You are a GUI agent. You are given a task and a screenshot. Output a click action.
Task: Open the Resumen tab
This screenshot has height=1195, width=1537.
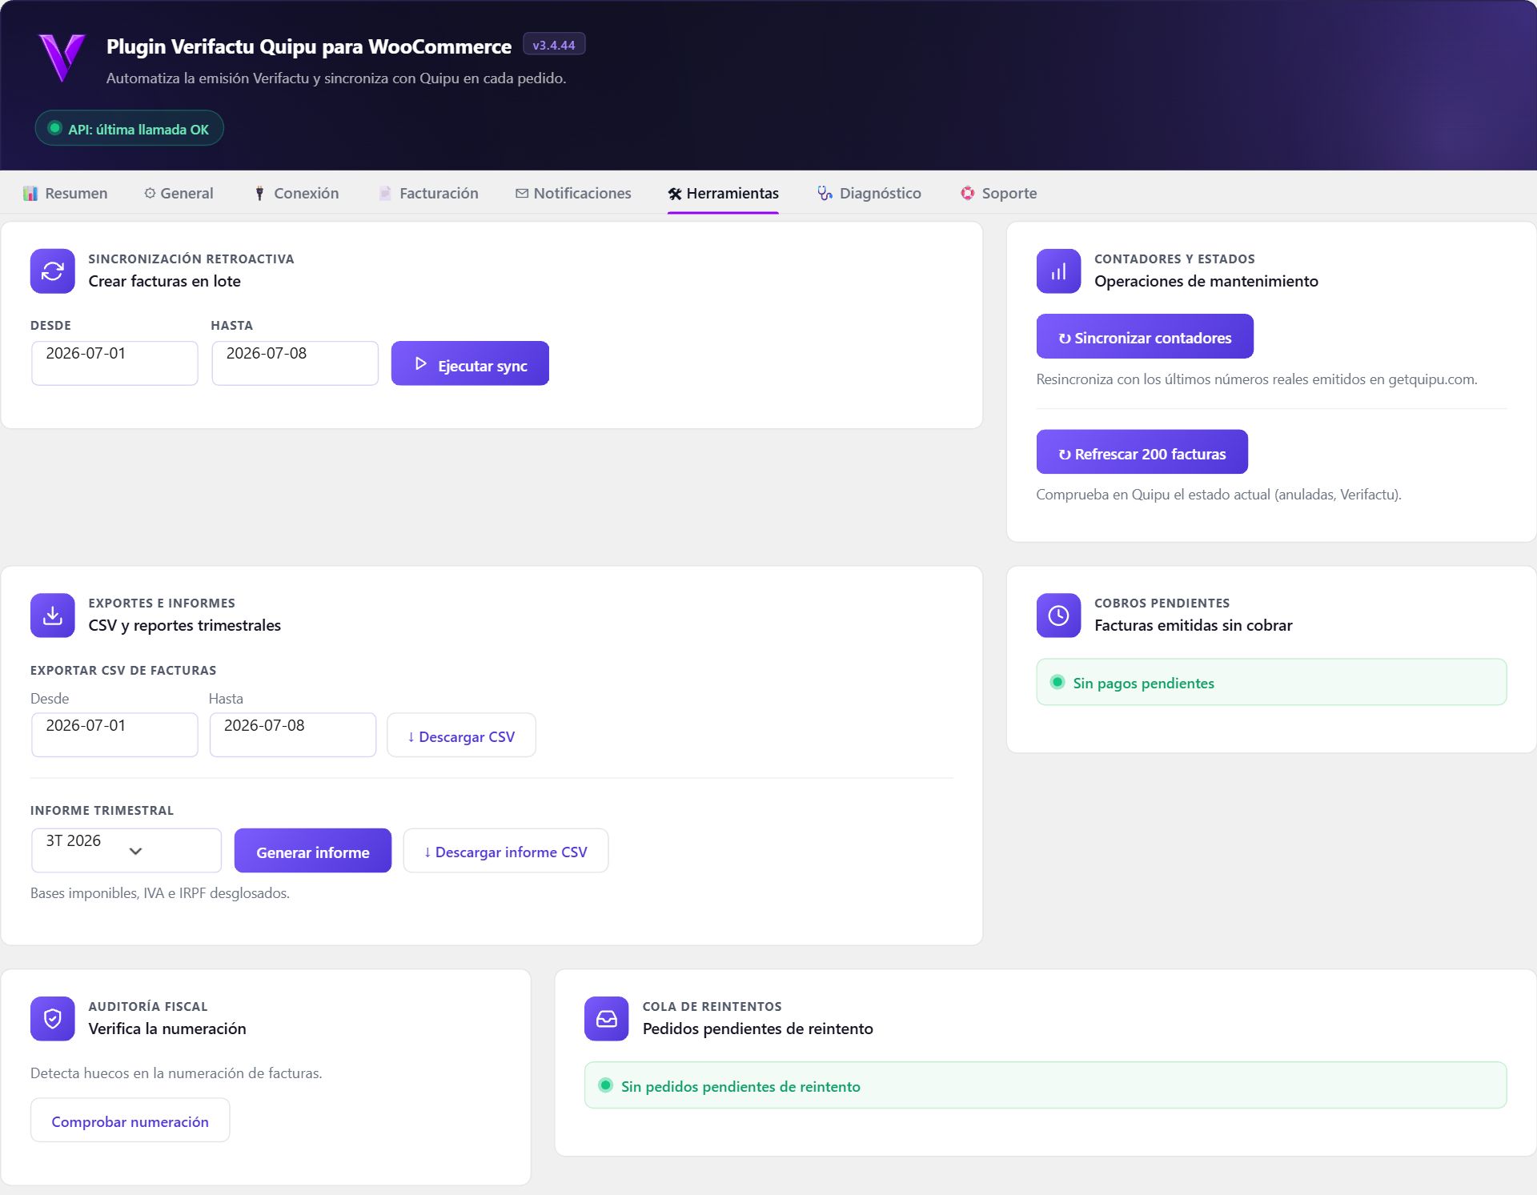click(66, 193)
